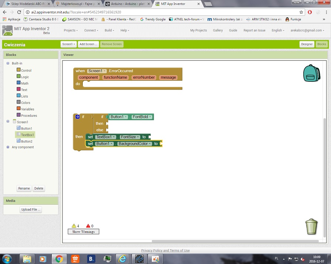Open the Projects menu
Screen dimensions: 331x264
[x=71, y=30]
